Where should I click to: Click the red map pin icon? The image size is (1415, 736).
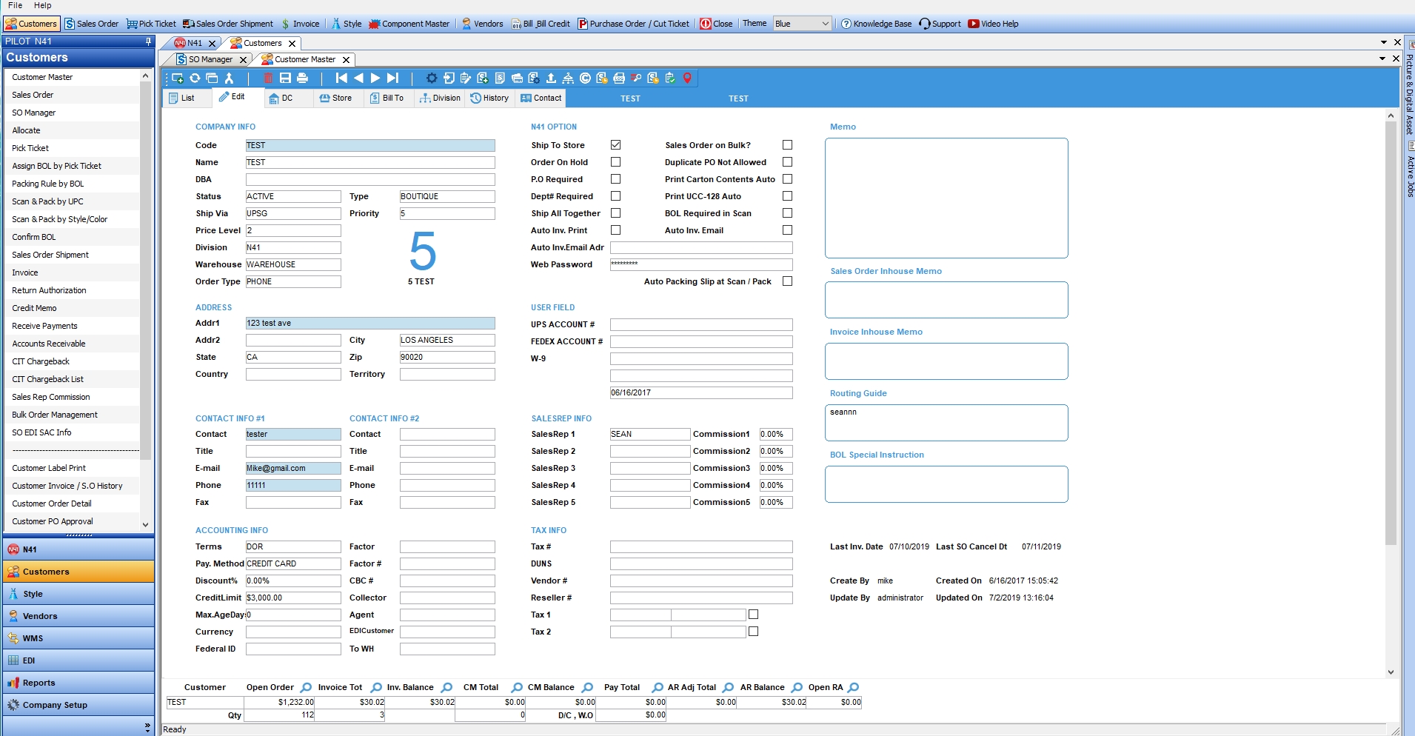coord(687,78)
